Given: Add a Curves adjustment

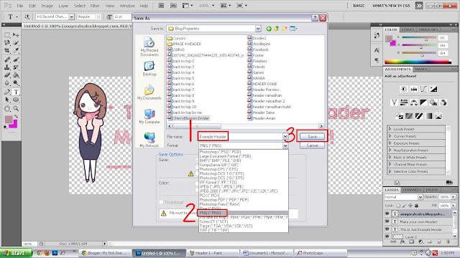Looking at the screenshot, I should click(x=423, y=89).
